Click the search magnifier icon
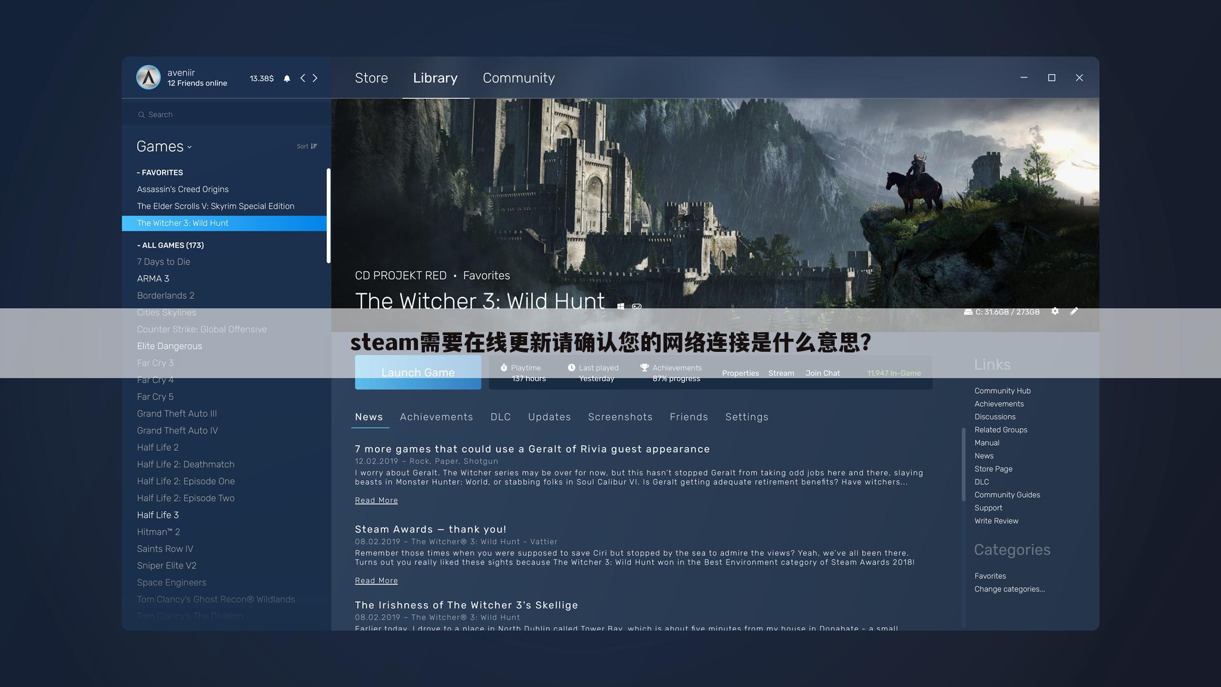This screenshot has height=687, width=1221. [x=141, y=114]
